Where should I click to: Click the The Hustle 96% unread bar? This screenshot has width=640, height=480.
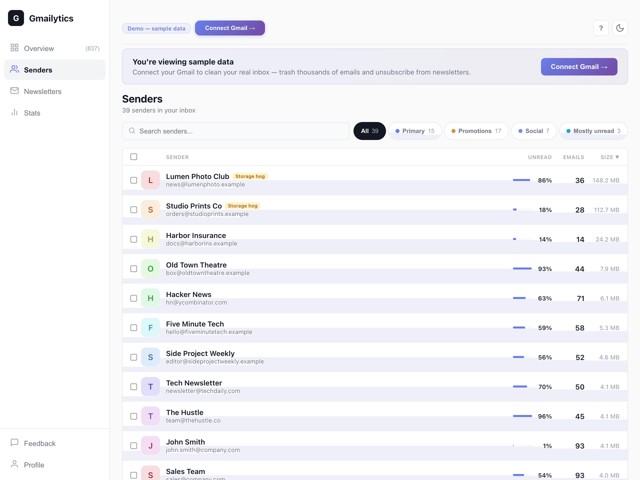click(522, 416)
